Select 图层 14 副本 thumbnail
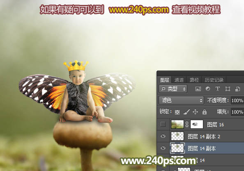 pos(177,148)
